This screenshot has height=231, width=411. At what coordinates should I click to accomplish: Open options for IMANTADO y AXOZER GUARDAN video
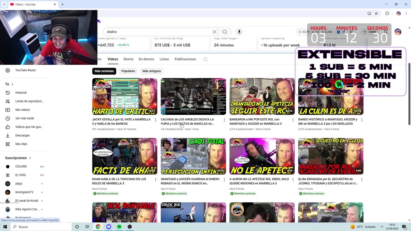(x=224, y=180)
